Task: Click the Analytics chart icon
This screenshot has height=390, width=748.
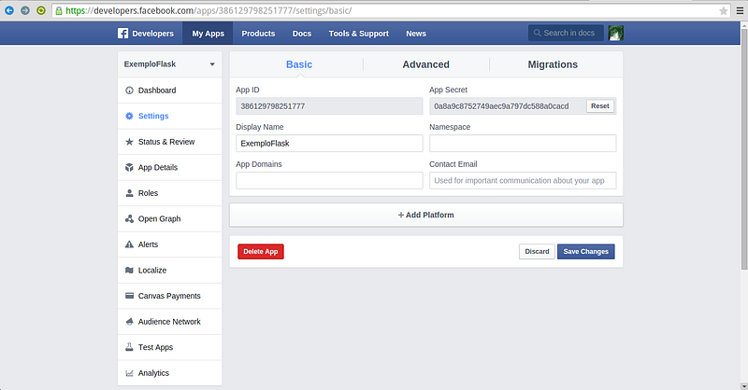Action: (x=129, y=373)
